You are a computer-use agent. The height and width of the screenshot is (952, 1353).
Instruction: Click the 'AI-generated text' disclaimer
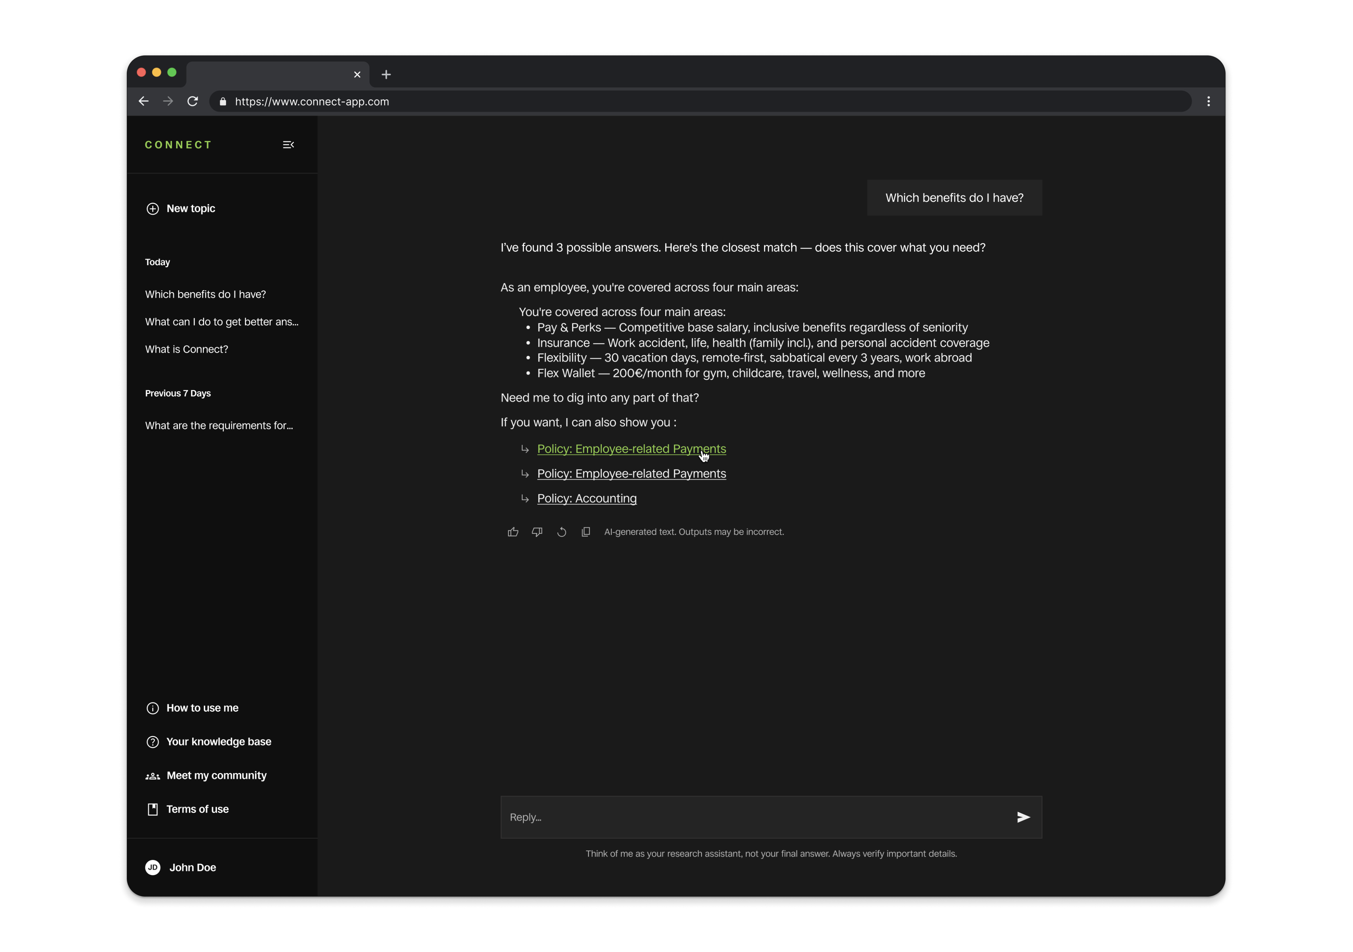click(694, 532)
